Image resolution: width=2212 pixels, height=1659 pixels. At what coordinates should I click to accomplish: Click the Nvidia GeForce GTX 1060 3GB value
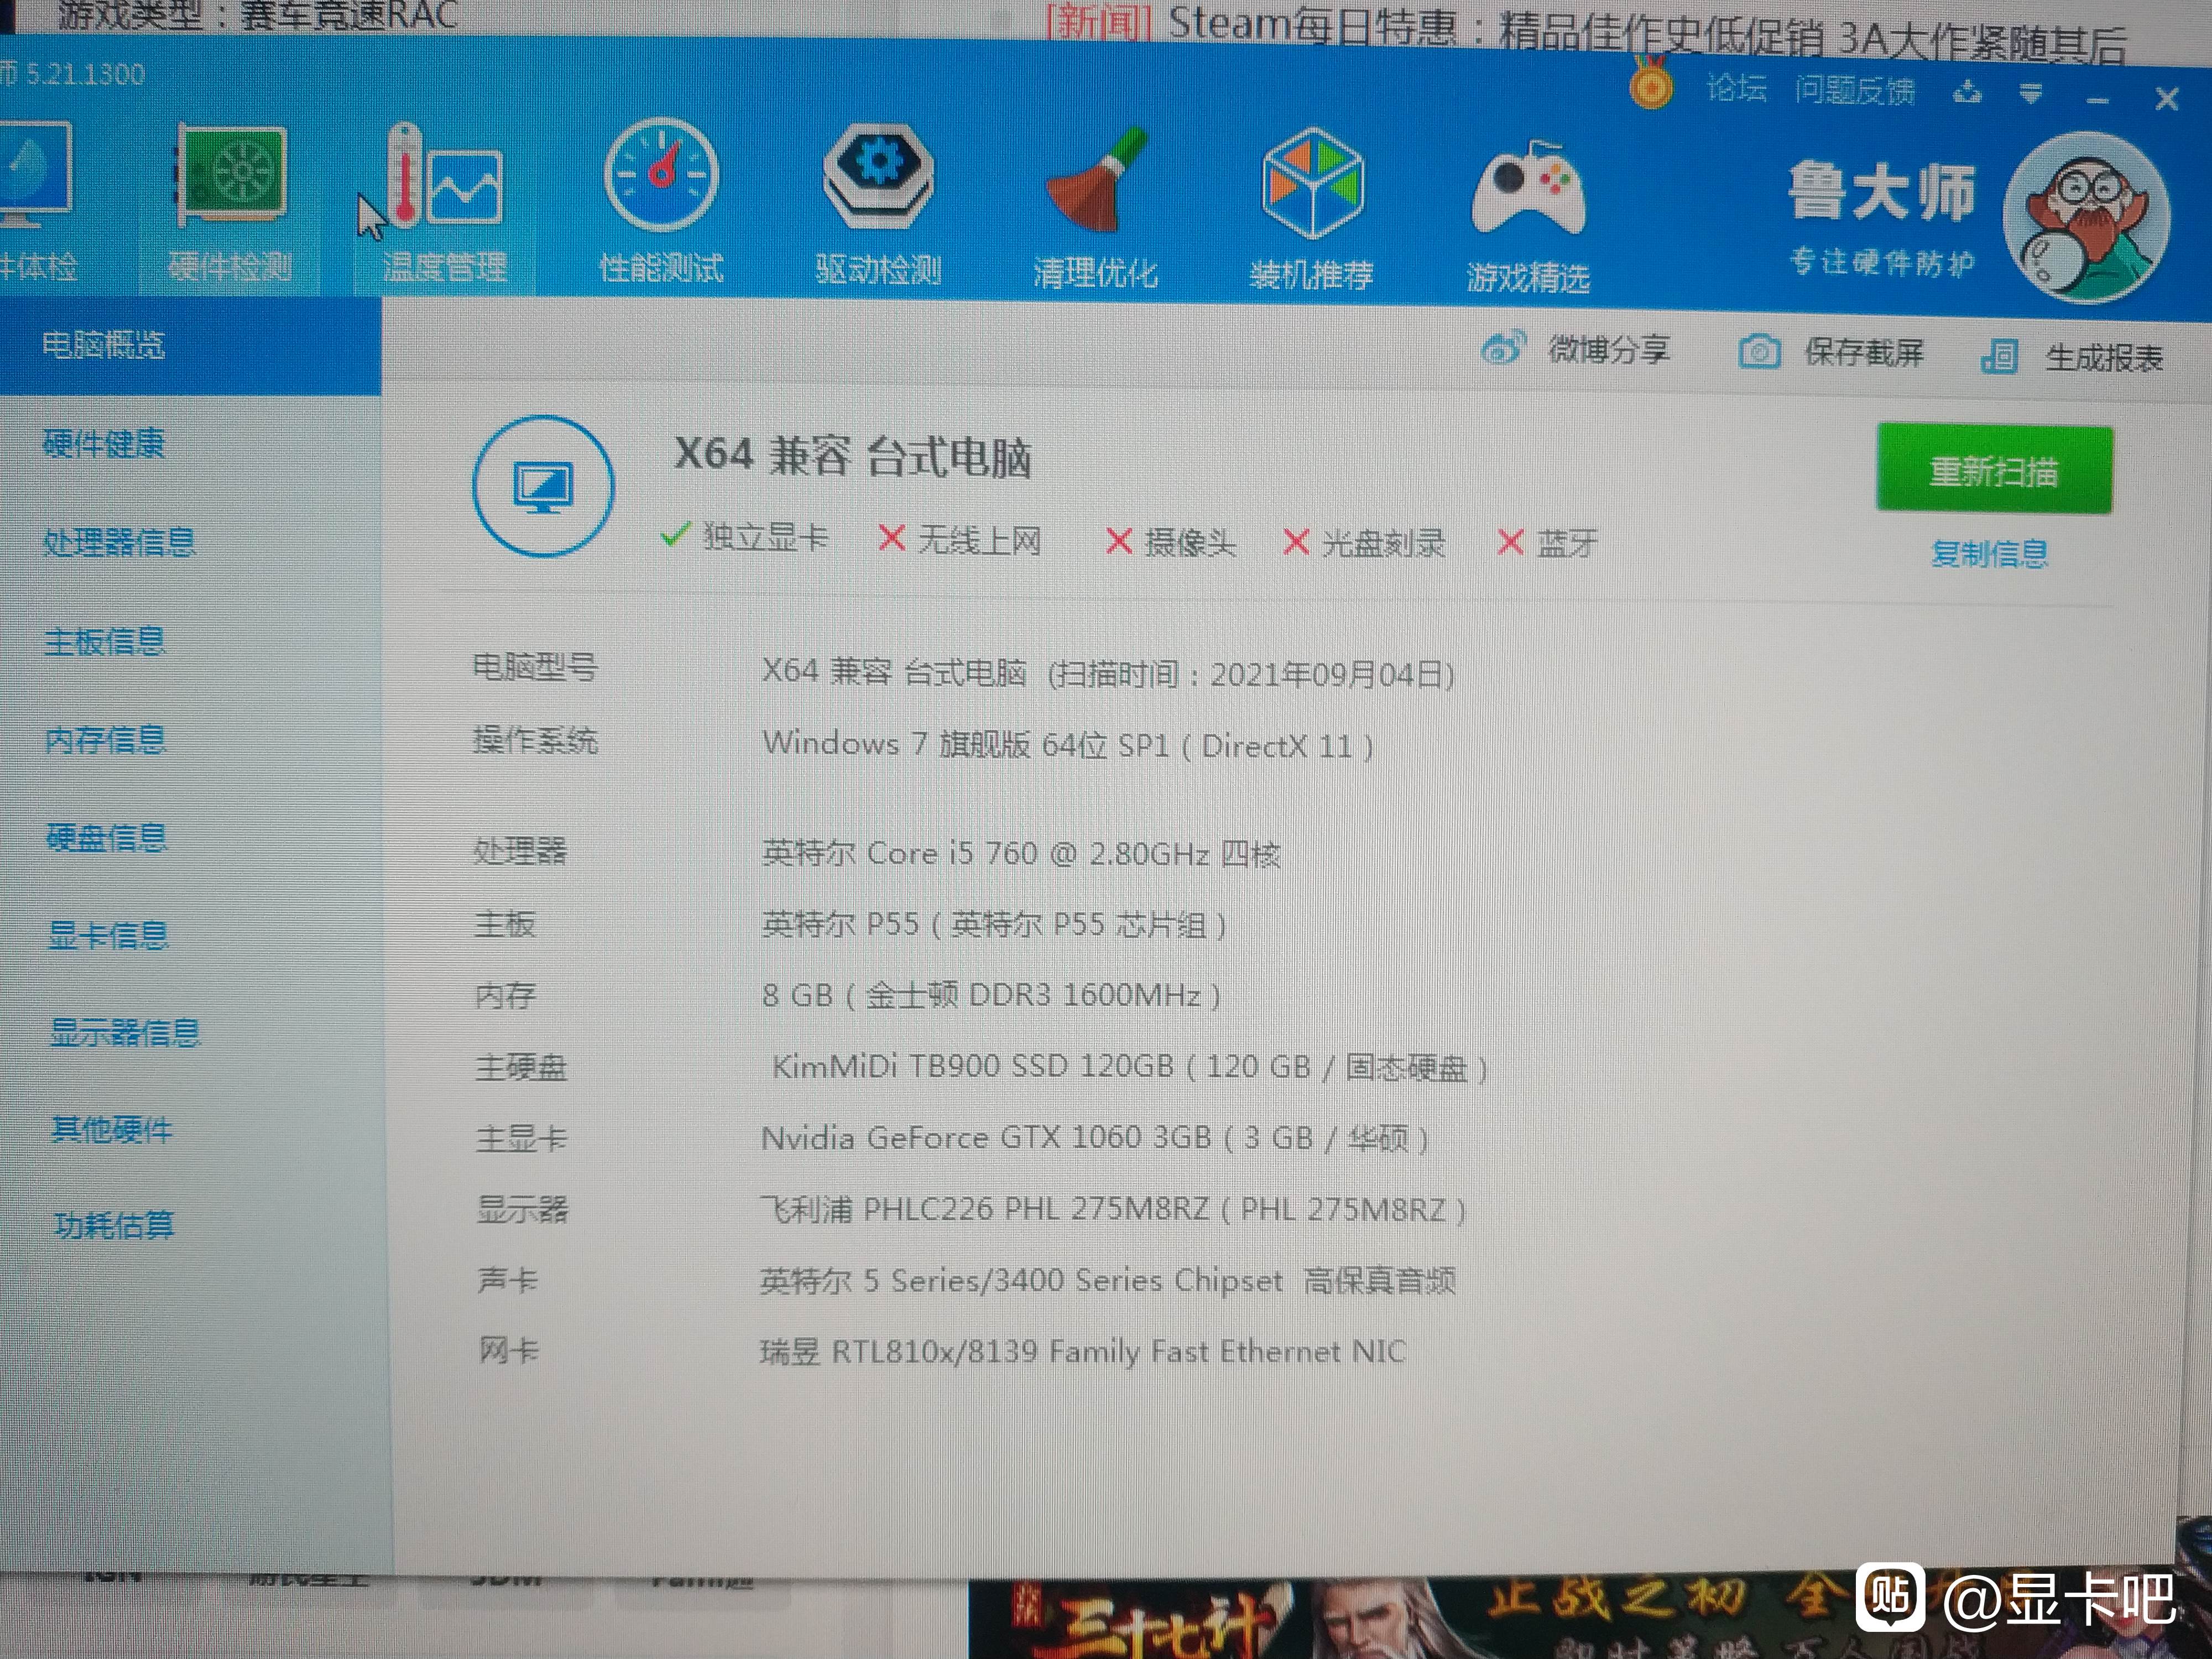pos(1095,1138)
